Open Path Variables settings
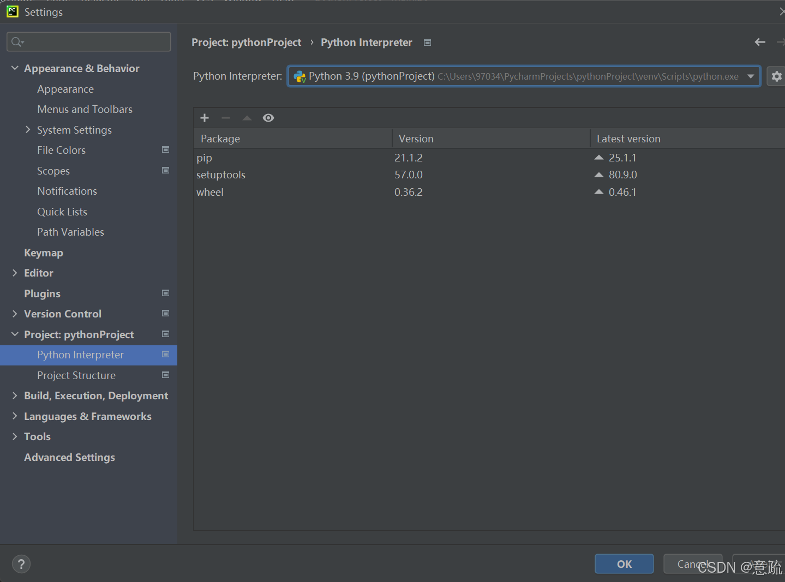Screen dimensions: 785x582 [70, 232]
